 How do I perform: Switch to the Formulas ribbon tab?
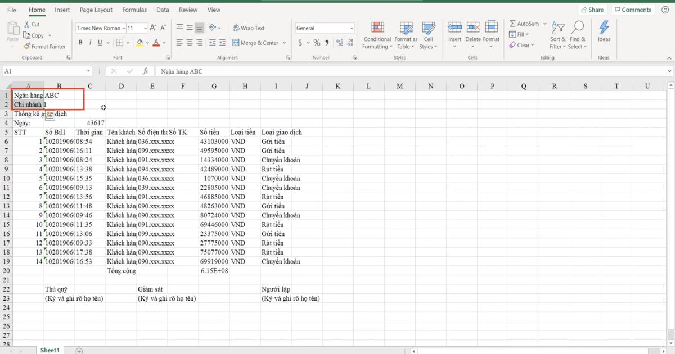click(134, 10)
